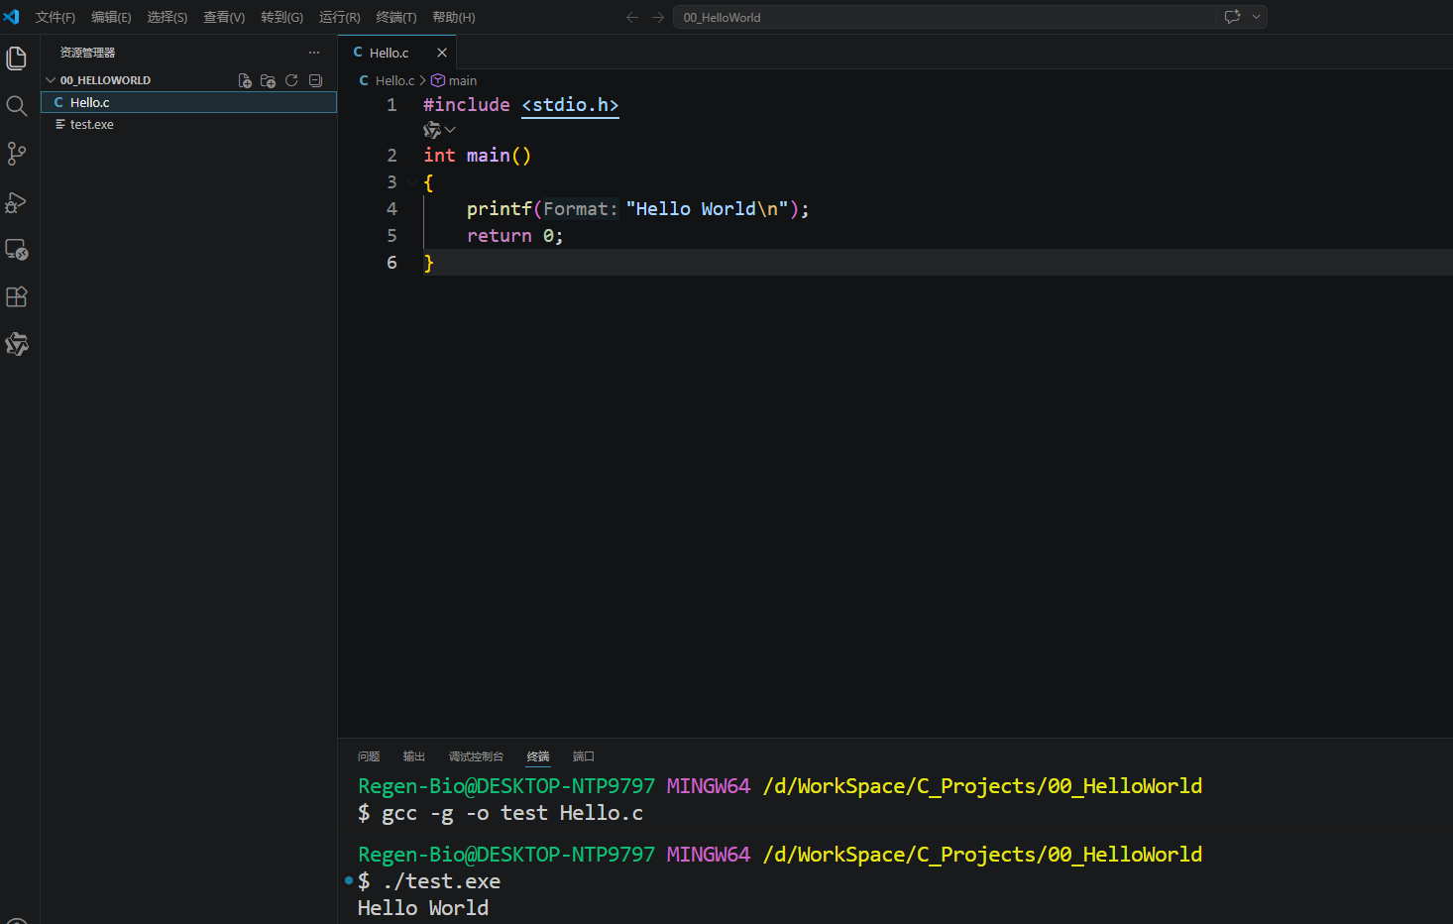Image resolution: width=1453 pixels, height=924 pixels.
Task: Click the 资源管理器 panel title
Action: (x=87, y=53)
